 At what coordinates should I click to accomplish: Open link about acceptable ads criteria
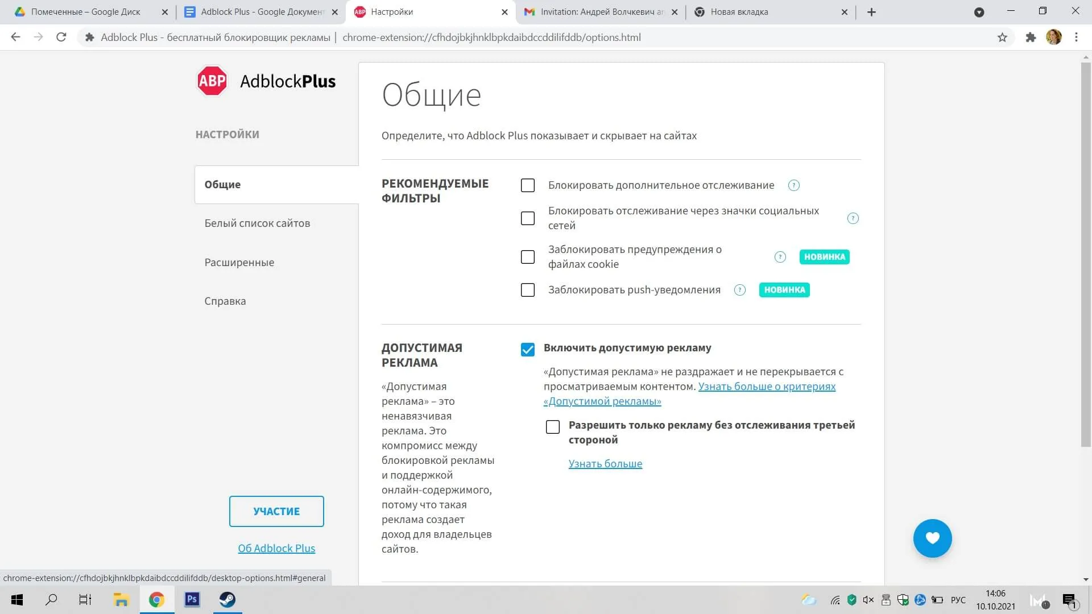[x=690, y=393]
